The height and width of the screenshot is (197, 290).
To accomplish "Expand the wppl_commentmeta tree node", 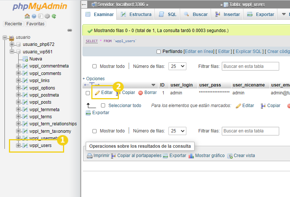I will (18, 66).
